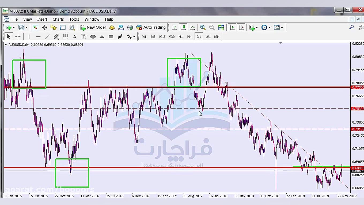The height and width of the screenshot is (205, 364).
Task: Open the View menu
Action: (27, 19)
